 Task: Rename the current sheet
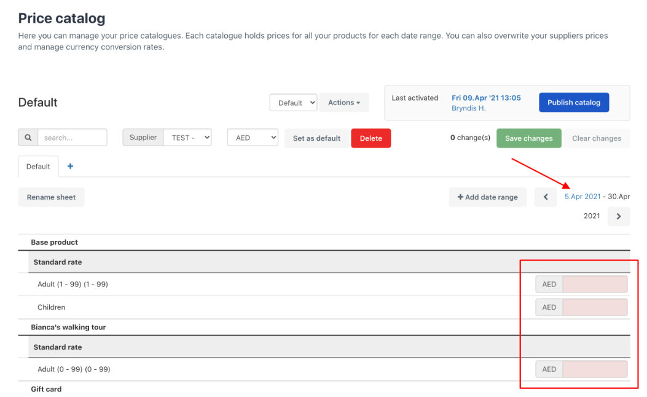coord(51,197)
